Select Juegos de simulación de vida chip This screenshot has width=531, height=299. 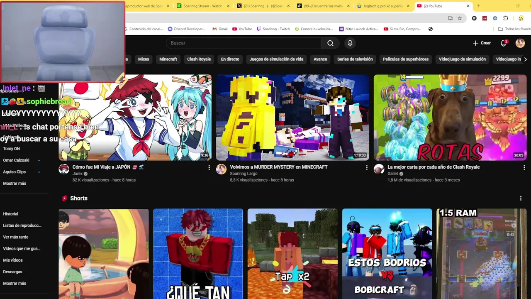(276, 59)
